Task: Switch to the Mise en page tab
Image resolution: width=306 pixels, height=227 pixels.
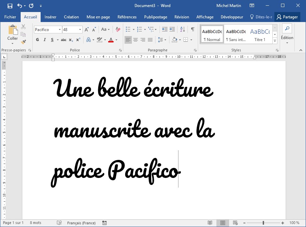Action: click(98, 17)
